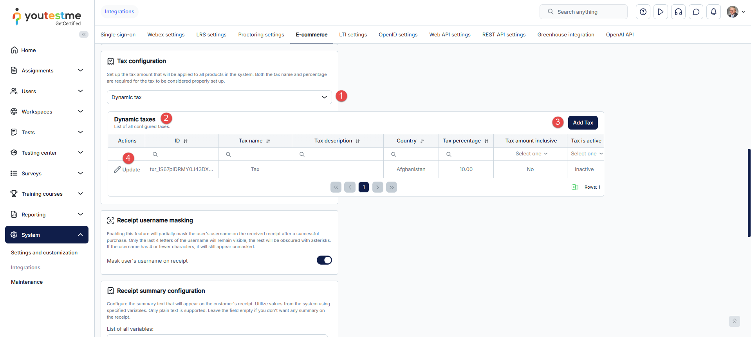751x337 pixels.
Task: Click the scroll-to-top arrow icon
Action: click(x=734, y=321)
